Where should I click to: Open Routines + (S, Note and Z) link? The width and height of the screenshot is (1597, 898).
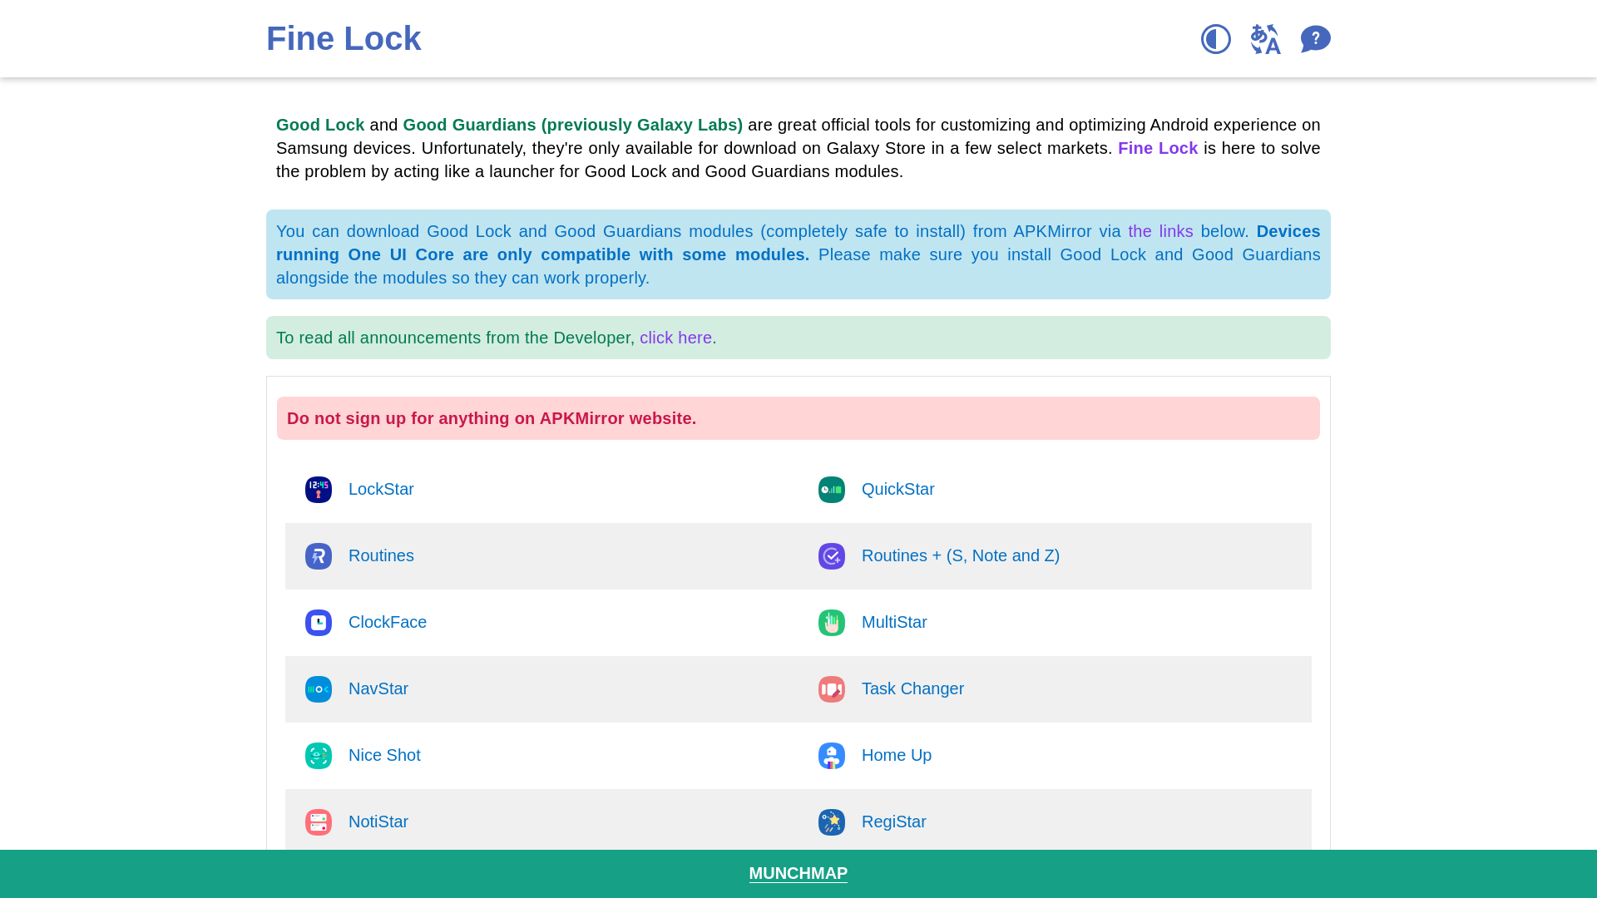click(x=961, y=555)
